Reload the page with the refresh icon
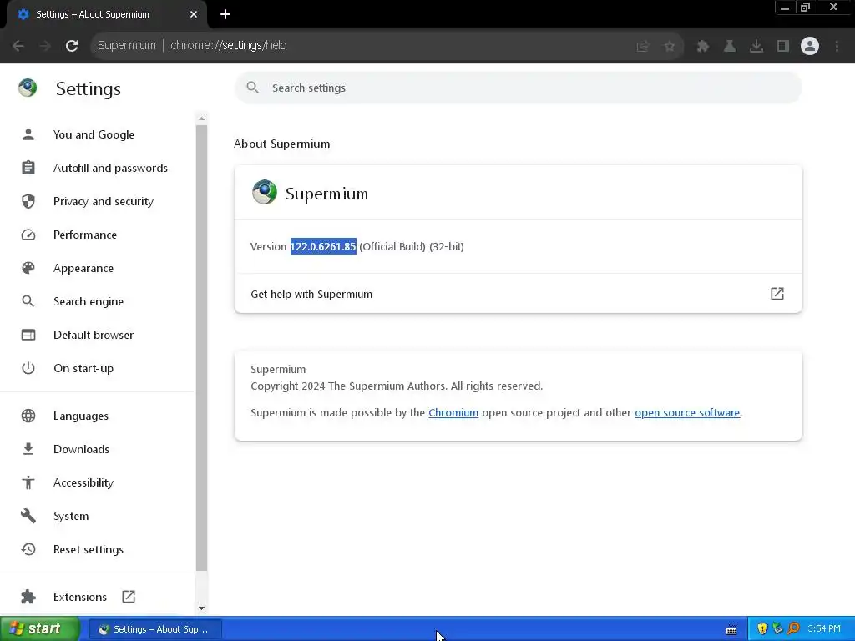This screenshot has height=641, width=855. (x=72, y=46)
